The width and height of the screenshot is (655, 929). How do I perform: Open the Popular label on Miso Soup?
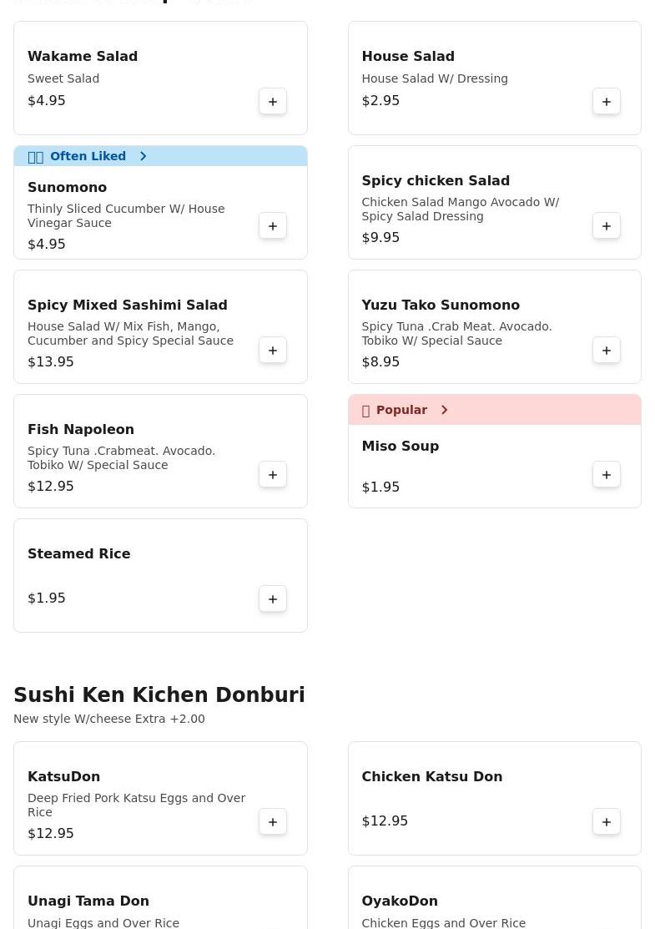coord(401,410)
